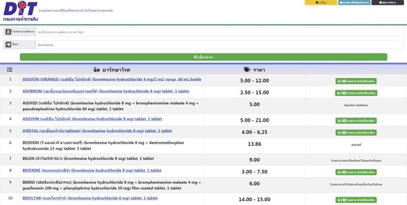Click the ASOFED combination tablet description
This screenshot has height=205, width=407.
(110, 106)
